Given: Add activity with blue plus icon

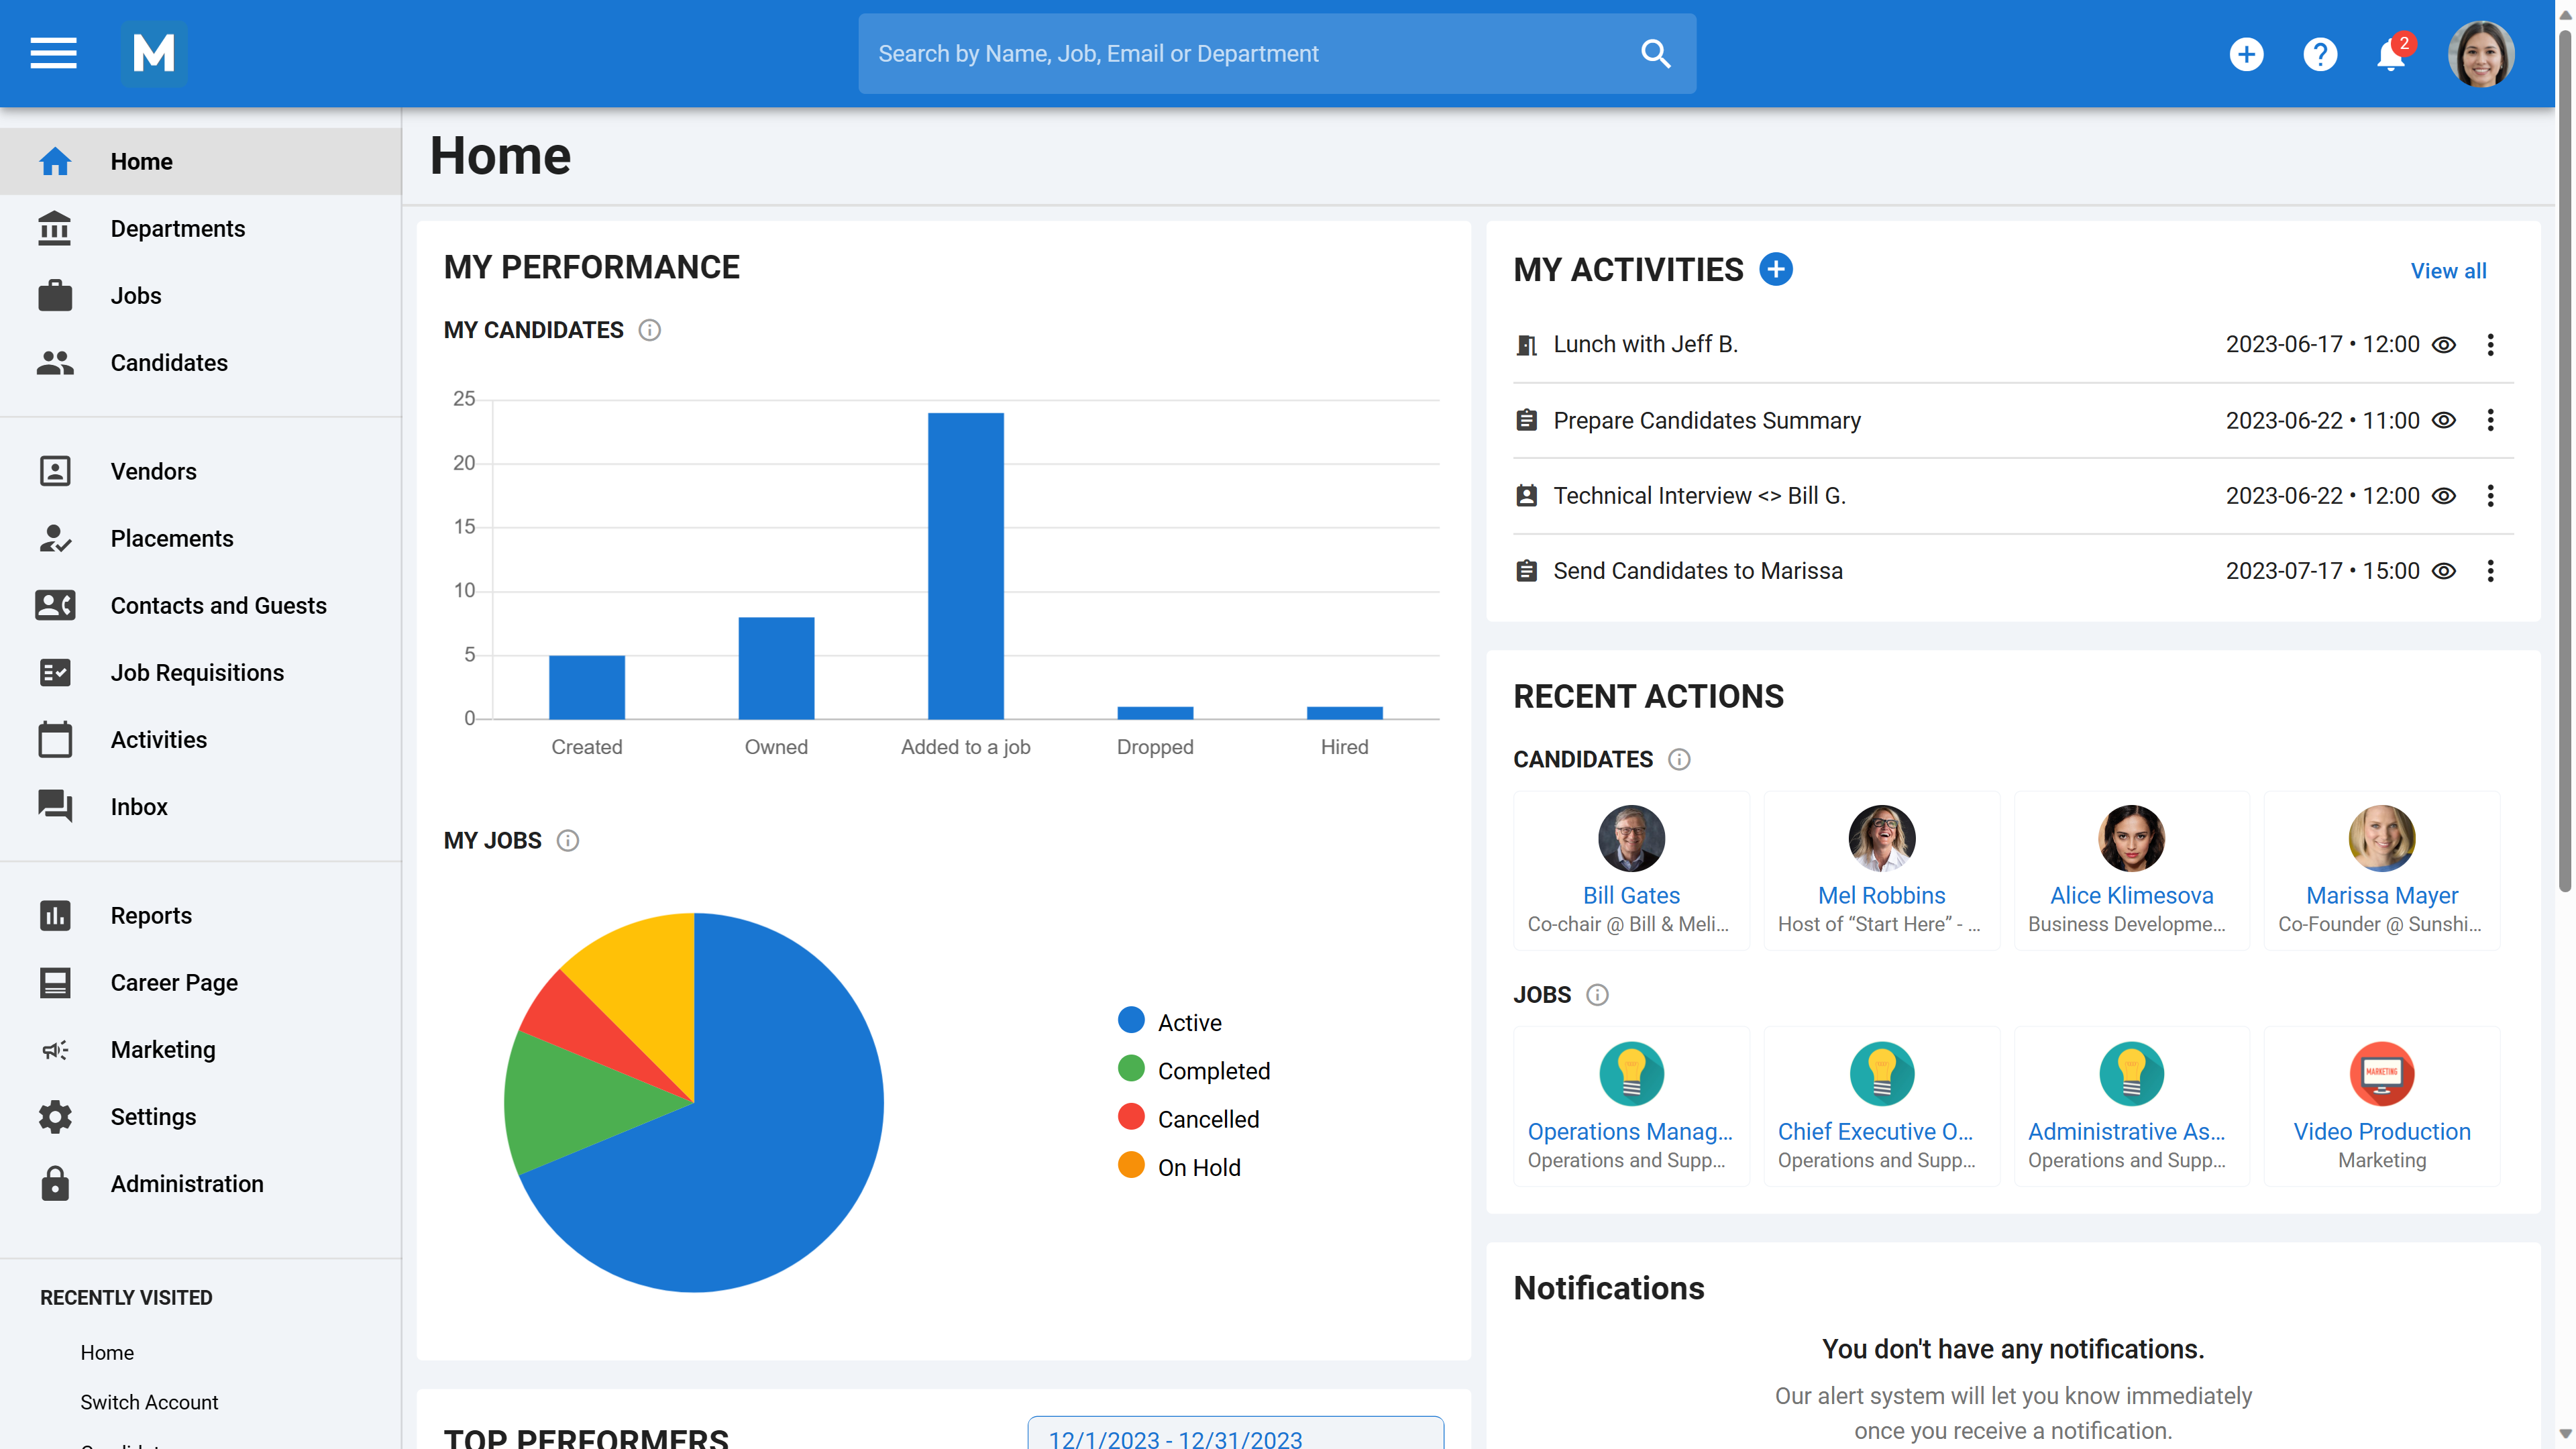Looking at the screenshot, I should click(x=1776, y=269).
